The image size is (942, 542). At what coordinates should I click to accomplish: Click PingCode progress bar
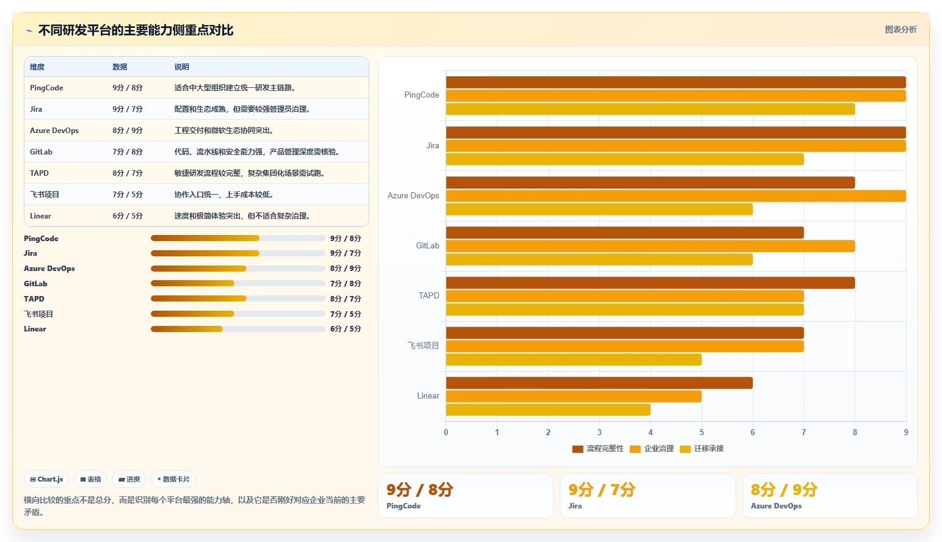click(x=238, y=238)
